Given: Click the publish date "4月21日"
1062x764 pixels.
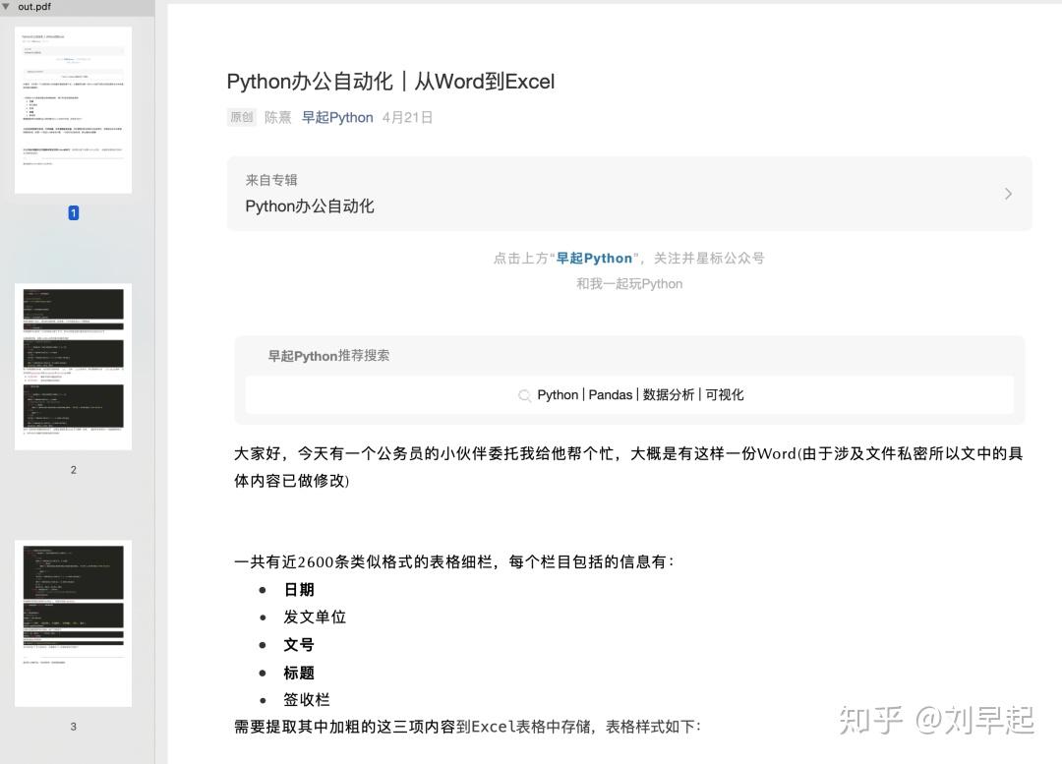Looking at the screenshot, I should pos(407,117).
